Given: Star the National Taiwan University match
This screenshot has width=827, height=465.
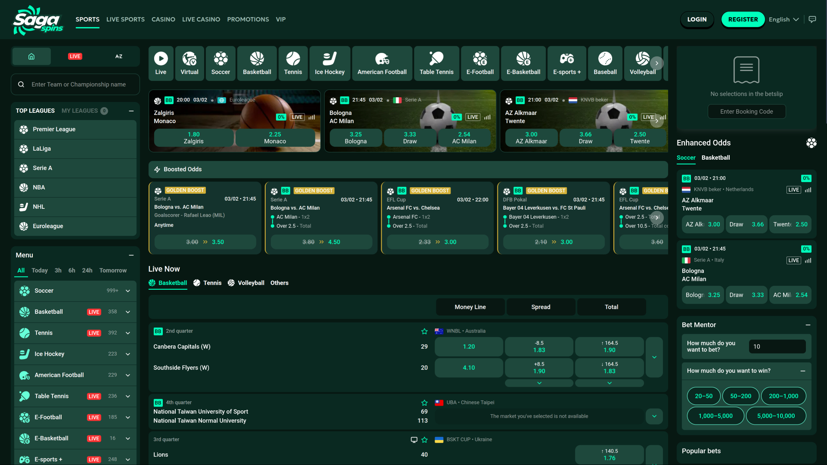Looking at the screenshot, I should click(x=424, y=403).
